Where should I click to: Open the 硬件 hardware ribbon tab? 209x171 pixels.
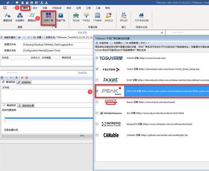coord(25,8)
